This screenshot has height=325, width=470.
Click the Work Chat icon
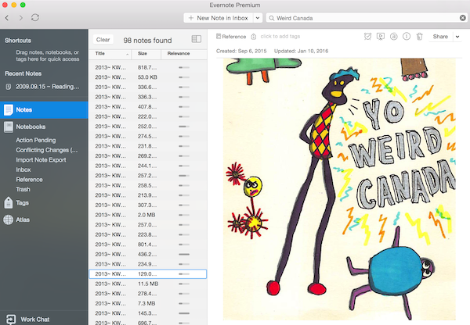point(11,320)
